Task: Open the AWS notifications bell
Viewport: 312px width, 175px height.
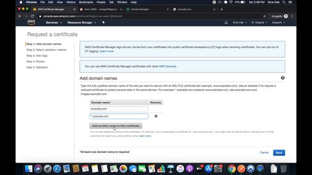Action: [x=226, y=22]
